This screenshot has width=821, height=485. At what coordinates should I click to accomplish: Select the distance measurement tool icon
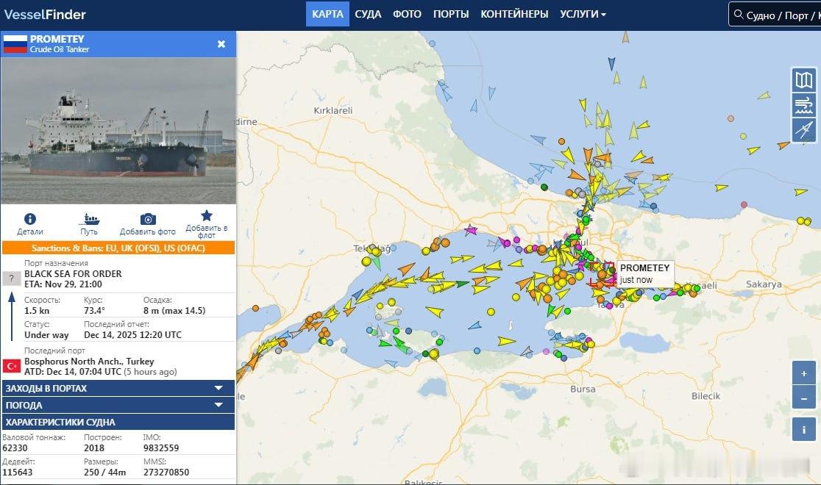804,129
